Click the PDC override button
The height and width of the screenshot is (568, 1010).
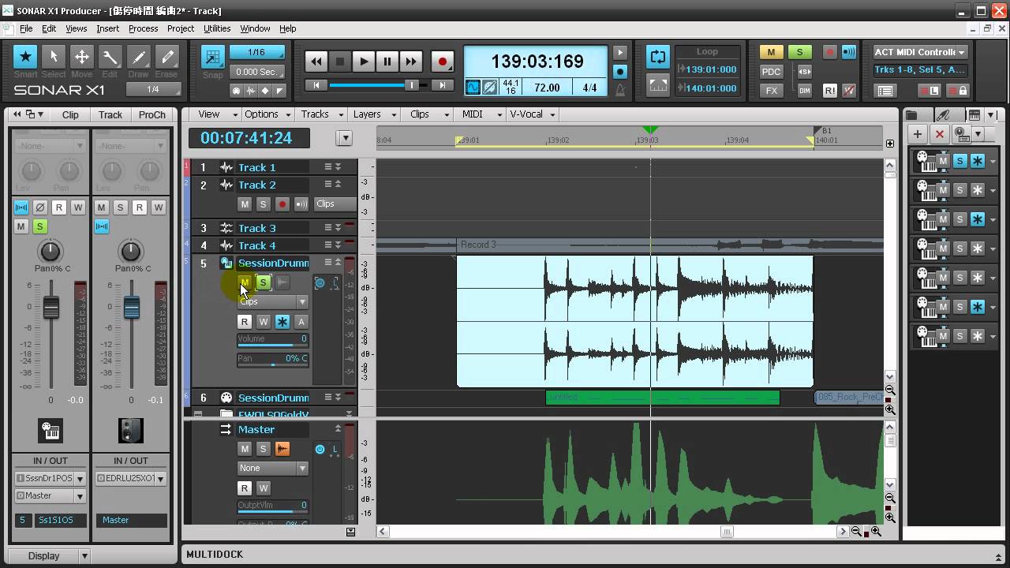click(771, 72)
